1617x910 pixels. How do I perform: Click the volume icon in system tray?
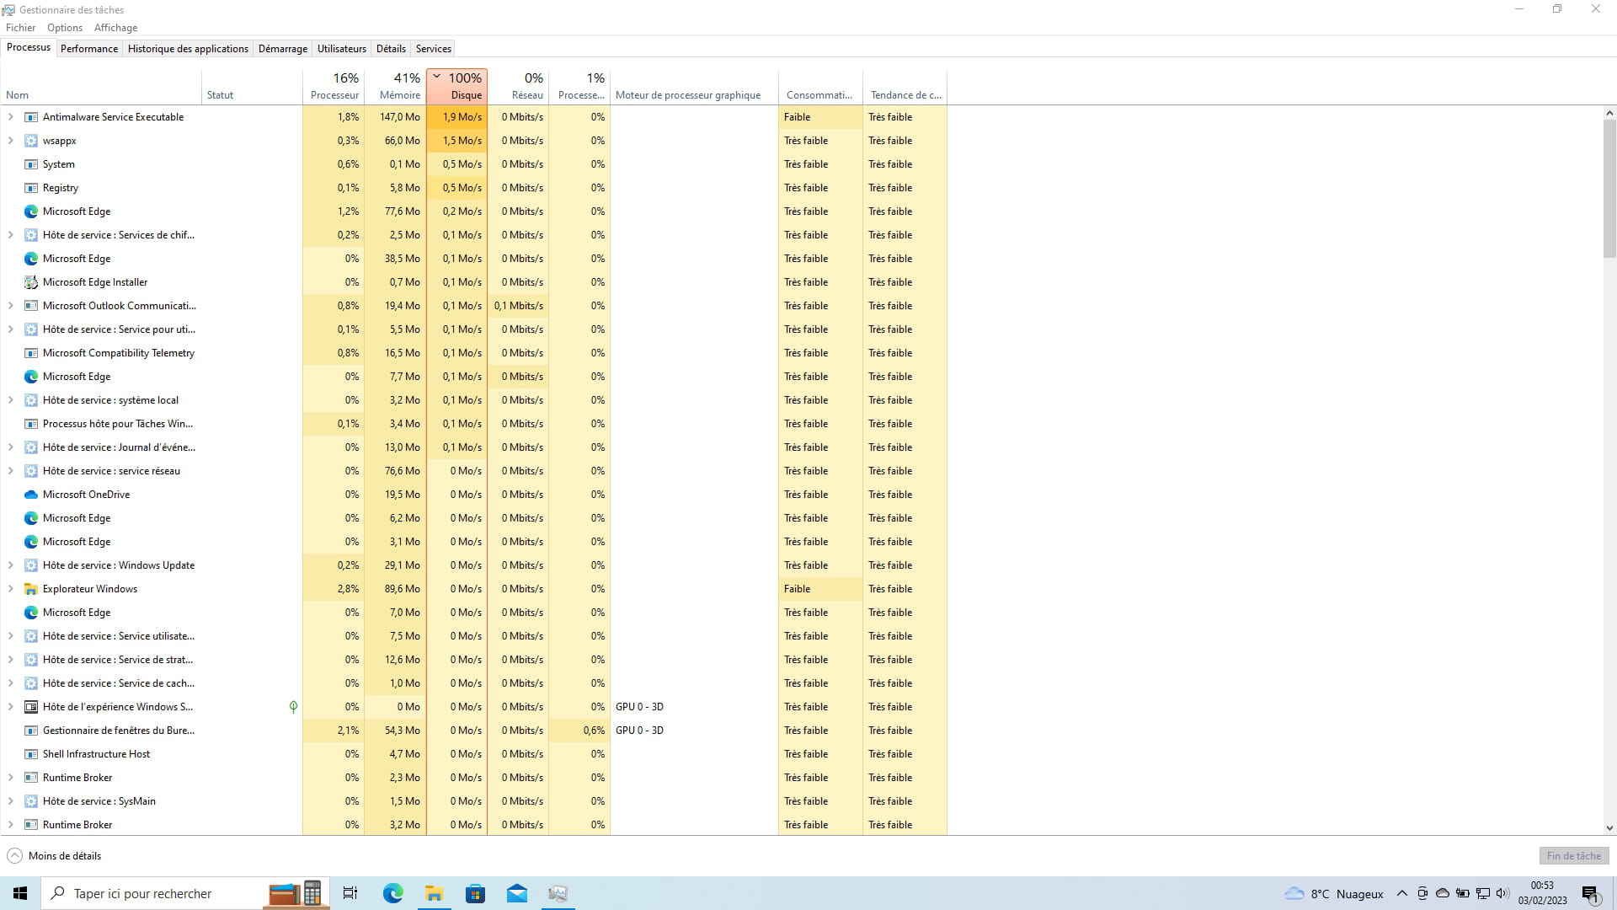coord(1502,893)
